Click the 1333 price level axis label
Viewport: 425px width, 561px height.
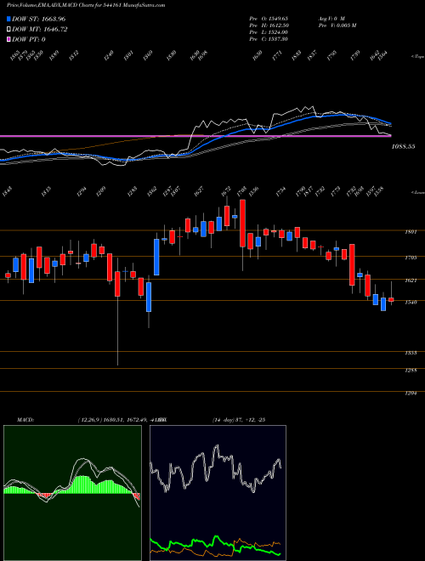click(411, 353)
